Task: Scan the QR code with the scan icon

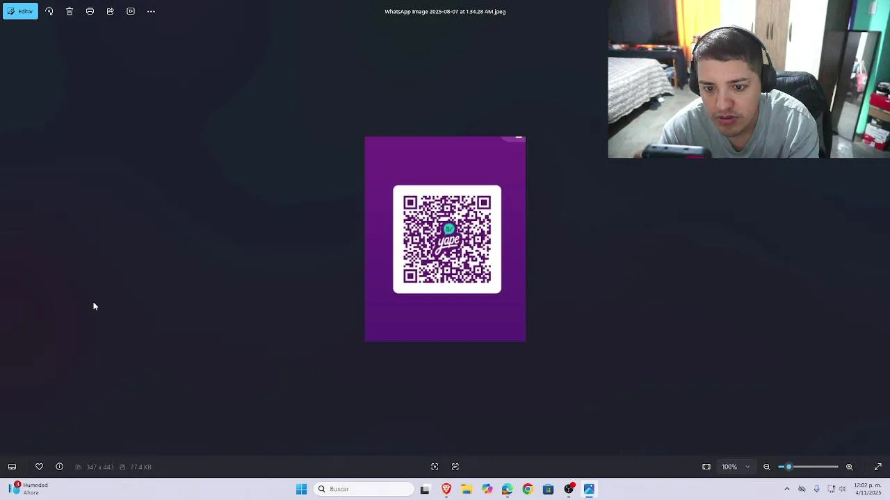Action: coord(435,467)
